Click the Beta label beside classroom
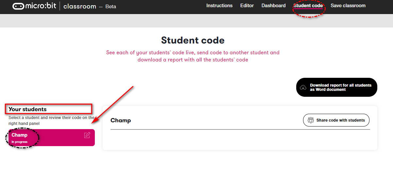This screenshot has width=393, height=169. coord(111,7)
